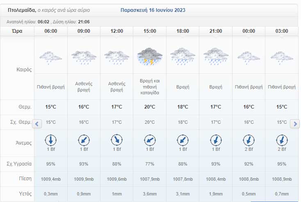Click the sunset time 21:06

point(84,22)
